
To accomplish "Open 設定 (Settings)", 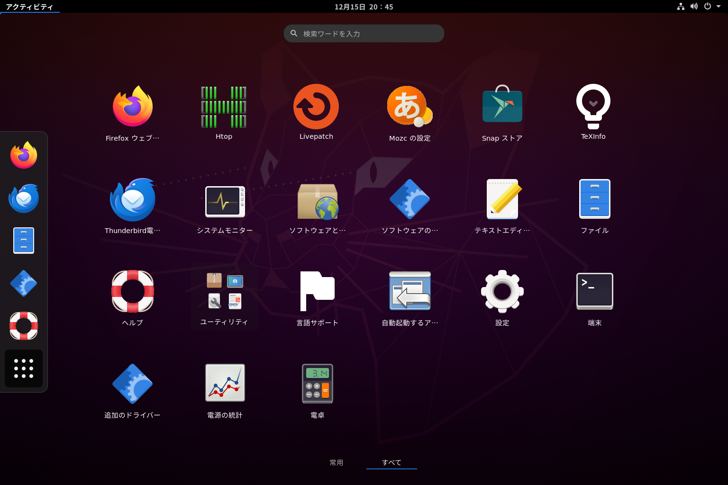I will [x=502, y=291].
